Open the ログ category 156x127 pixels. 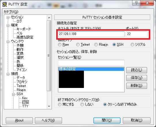click(x=19, y=21)
